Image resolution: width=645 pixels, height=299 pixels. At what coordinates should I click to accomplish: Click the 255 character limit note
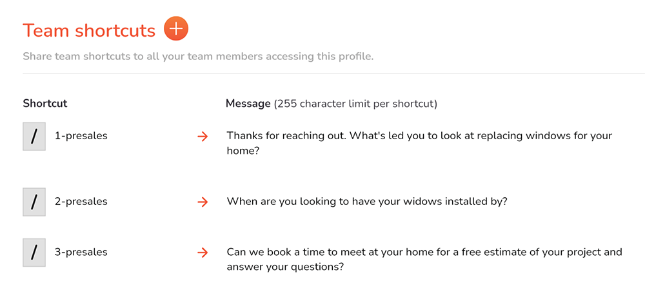(355, 104)
